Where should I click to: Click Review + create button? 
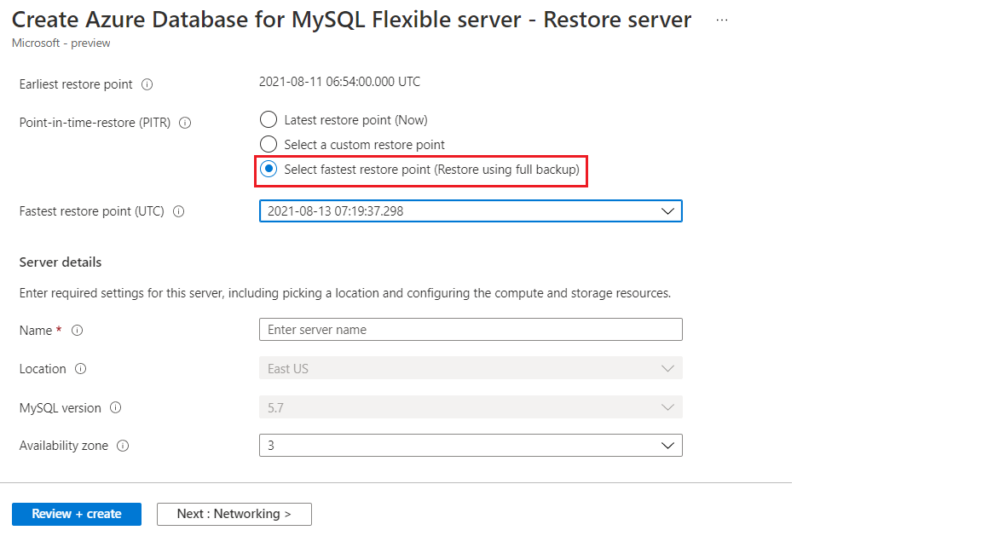click(77, 514)
